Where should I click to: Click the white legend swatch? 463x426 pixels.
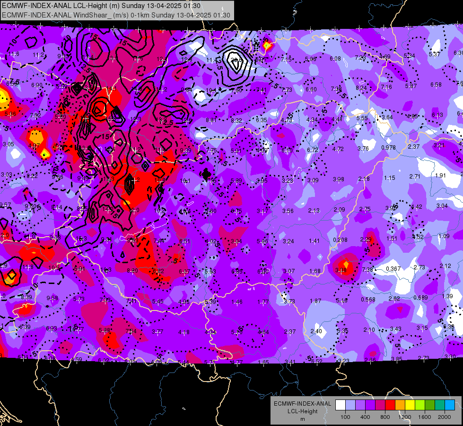pyautogui.click(x=341, y=405)
